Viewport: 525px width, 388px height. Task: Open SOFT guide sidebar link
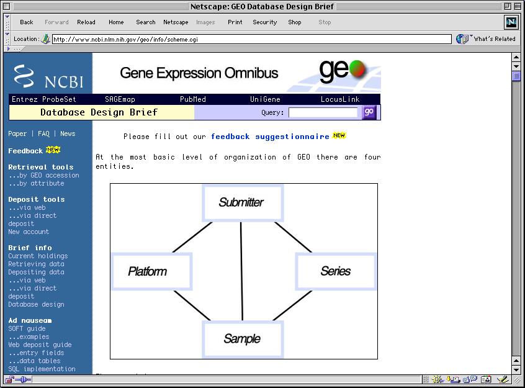[27, 328]
